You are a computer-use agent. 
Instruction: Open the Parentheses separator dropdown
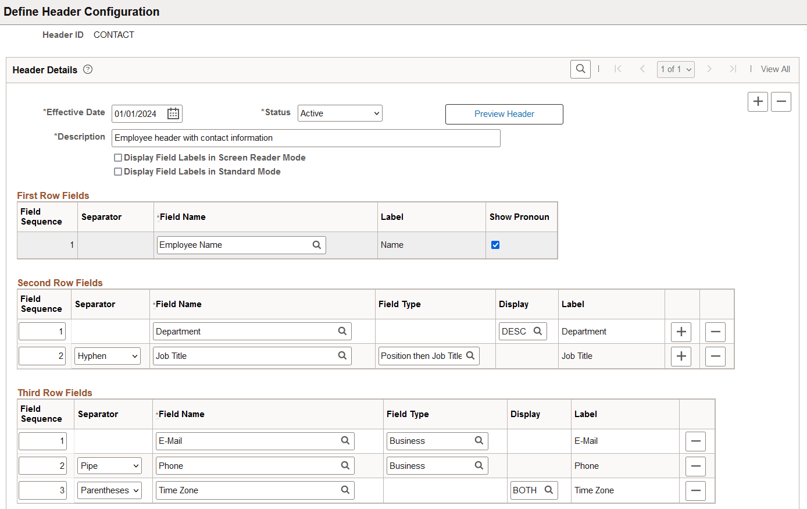tap(109, 490)
